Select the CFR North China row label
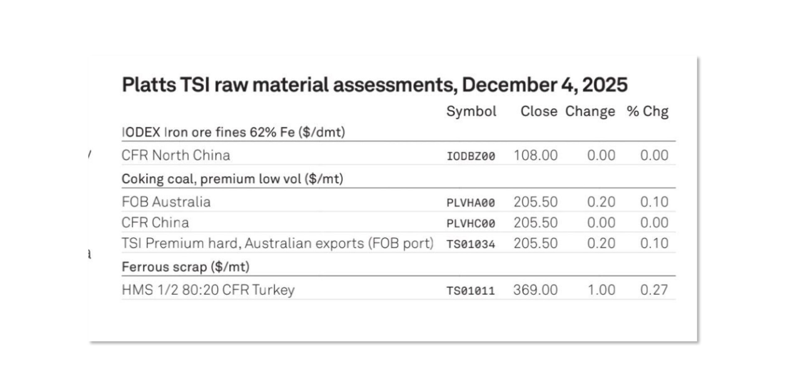The image size is (797, 377). point(176,155)
